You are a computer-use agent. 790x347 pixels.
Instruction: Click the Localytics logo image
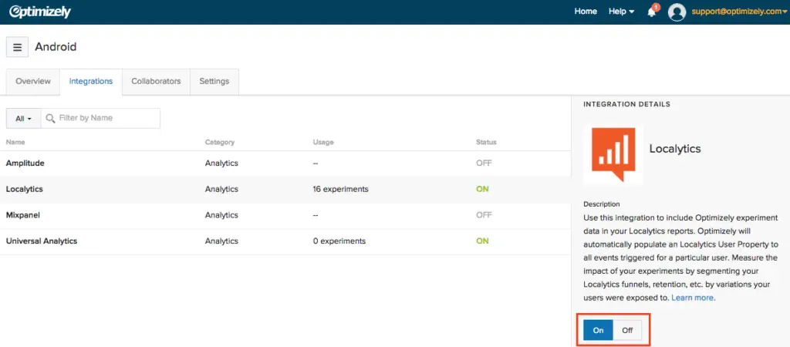click(x=613, y=154)
